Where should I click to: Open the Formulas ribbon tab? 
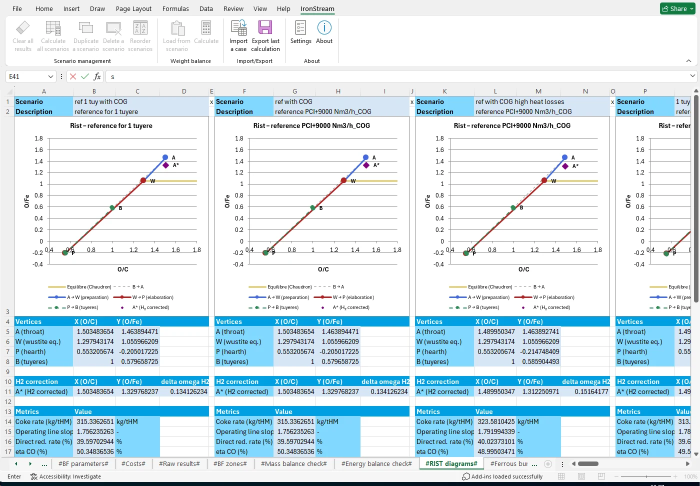click(175, 8)
